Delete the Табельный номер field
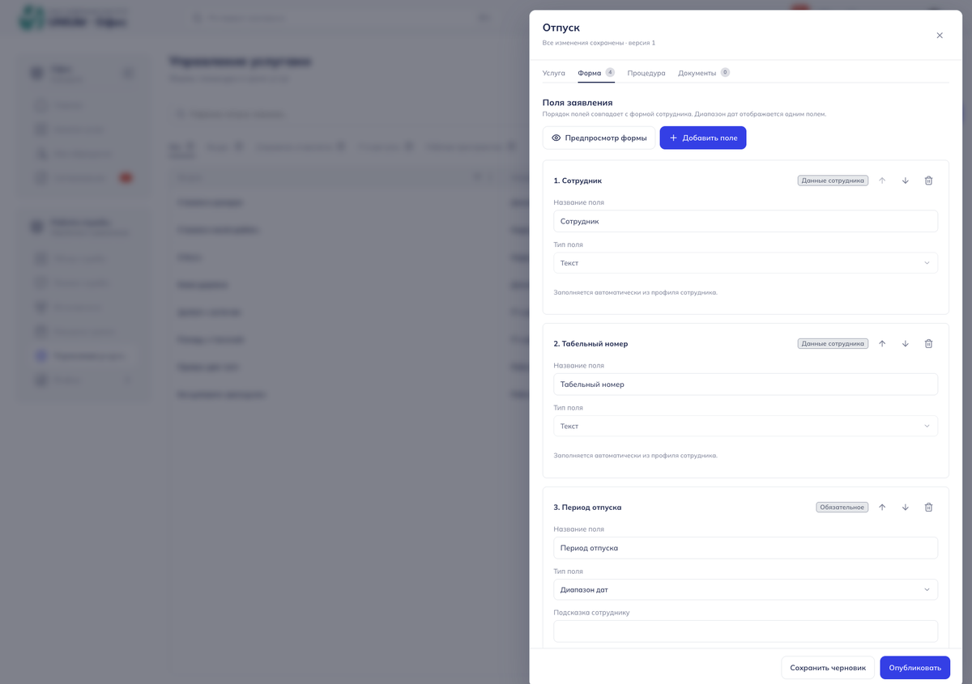This screenshot has height=684, width=972. coord(928,343)
